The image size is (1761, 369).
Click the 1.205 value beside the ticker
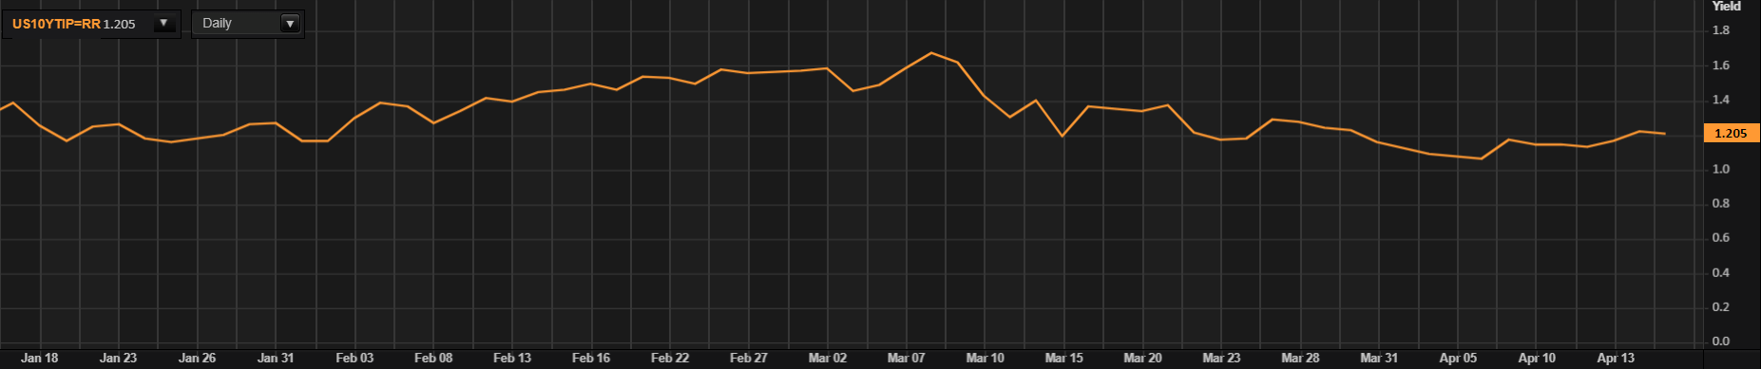pyautogui.click(x=119, y=24)
